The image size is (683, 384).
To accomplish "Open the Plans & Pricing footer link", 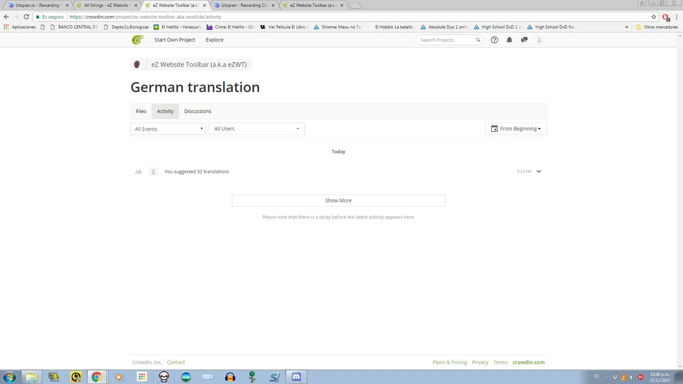I will (450, 362).
